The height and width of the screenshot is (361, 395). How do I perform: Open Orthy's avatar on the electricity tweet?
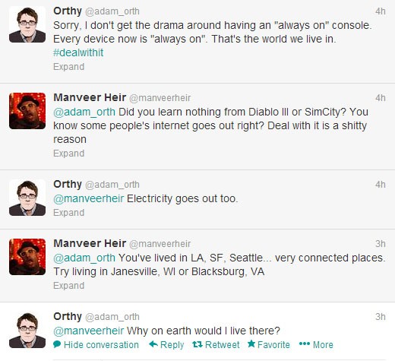[27, 198]
